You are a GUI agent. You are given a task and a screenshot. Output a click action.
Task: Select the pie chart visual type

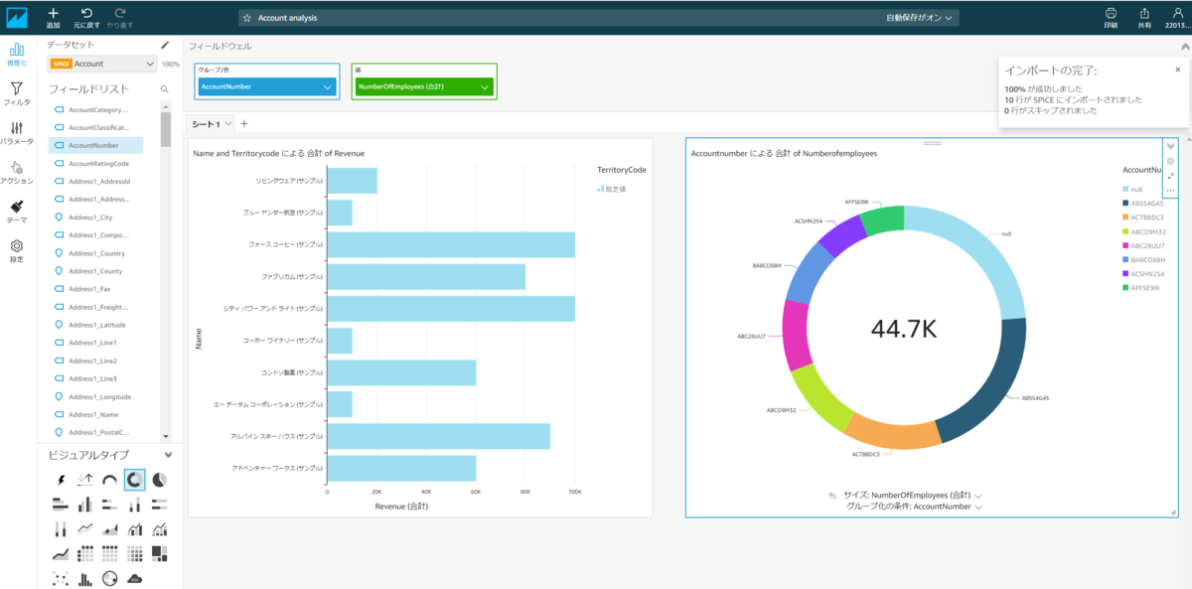click(158, 480)
